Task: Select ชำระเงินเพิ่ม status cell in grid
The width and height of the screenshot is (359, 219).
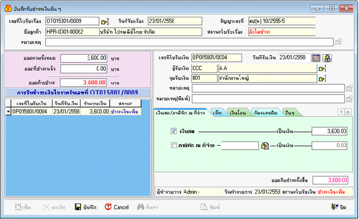Action: tap(125, 111)
